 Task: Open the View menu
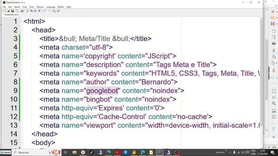pyautogui.click(x=25, y=7)
